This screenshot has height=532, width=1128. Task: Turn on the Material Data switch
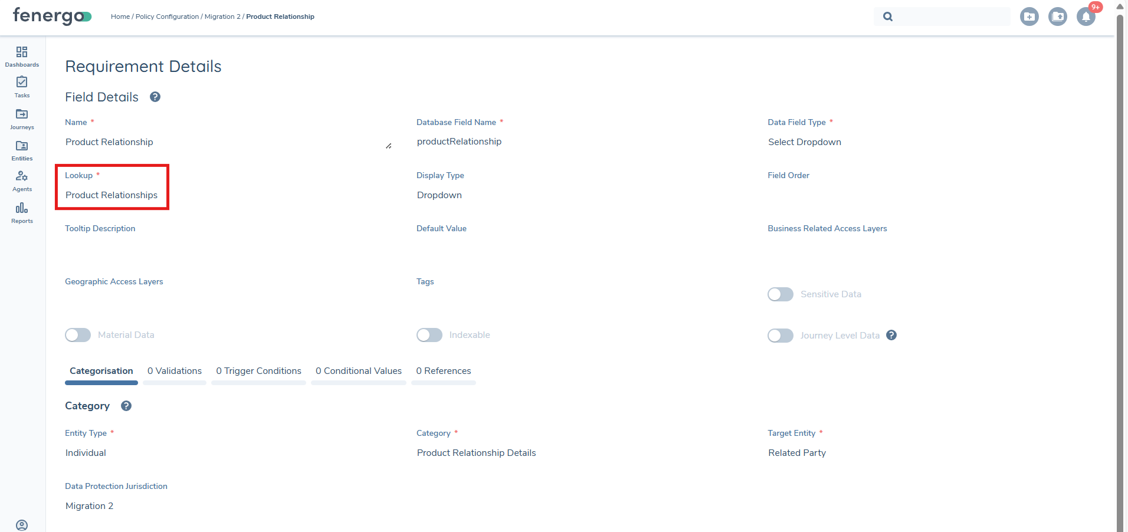pyautogui.click(x=77, y=334)
